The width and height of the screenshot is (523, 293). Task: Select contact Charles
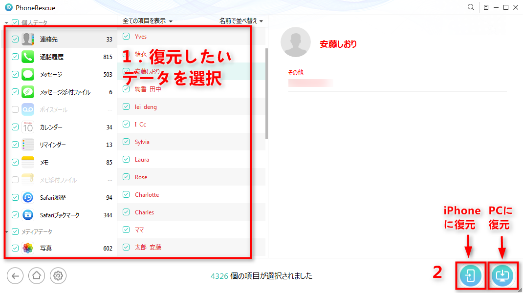click(x=144, y=212)
